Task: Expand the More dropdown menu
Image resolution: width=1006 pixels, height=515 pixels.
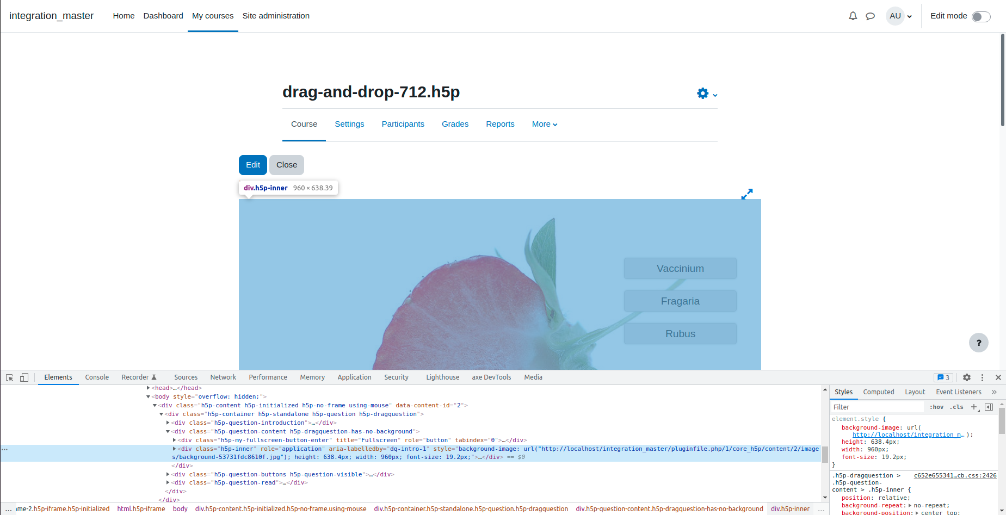Action: (x=545, y=124)
